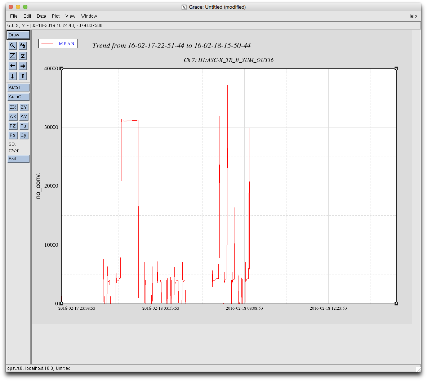Open the View menu
This screenshot has width=427, height=381.
70,16
